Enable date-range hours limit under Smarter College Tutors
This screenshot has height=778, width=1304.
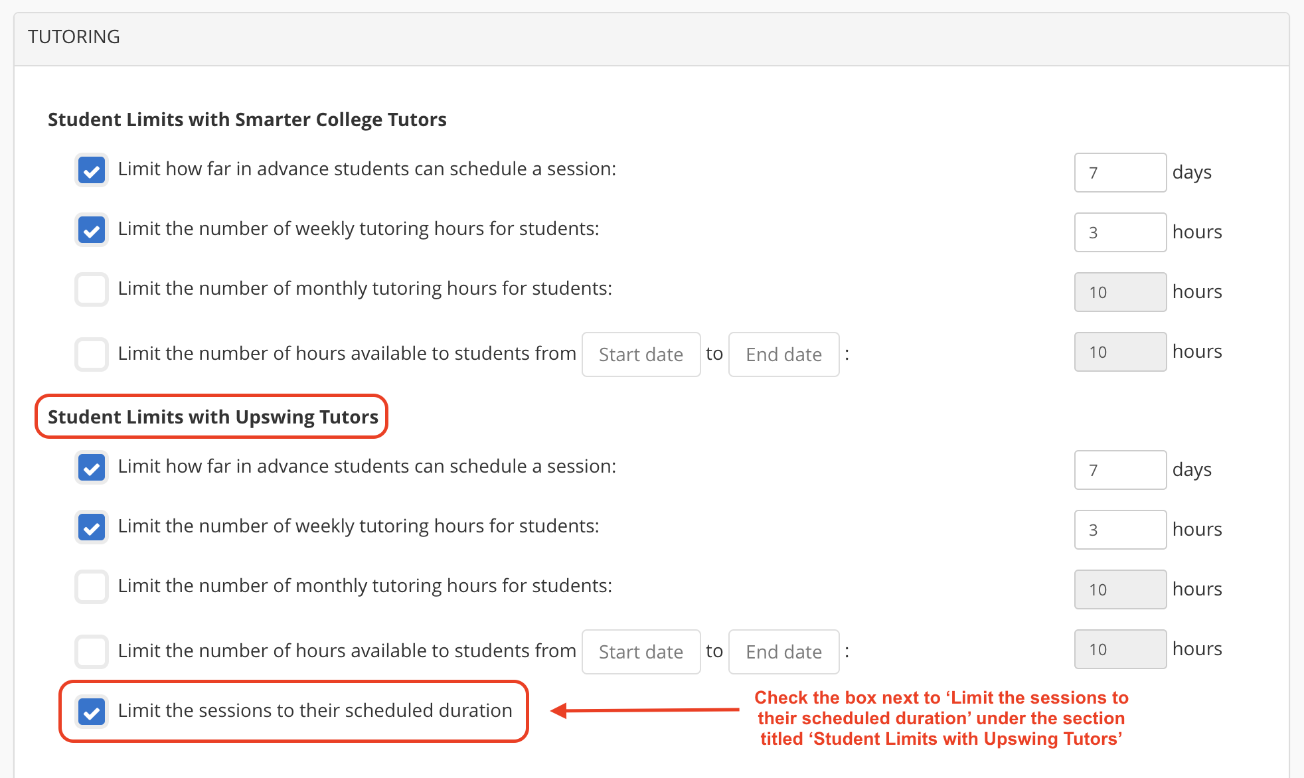point(92,354)
